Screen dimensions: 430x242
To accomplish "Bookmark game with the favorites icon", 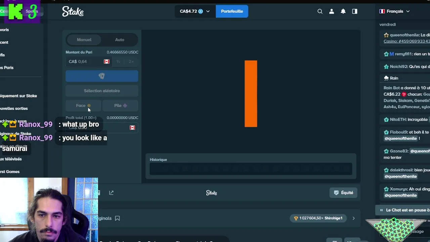I will [x=117, y=218].
